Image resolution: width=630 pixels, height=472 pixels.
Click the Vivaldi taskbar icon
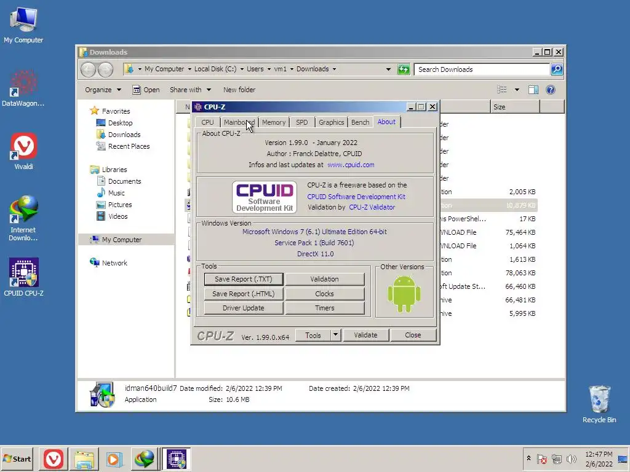(x=54, y=458)
